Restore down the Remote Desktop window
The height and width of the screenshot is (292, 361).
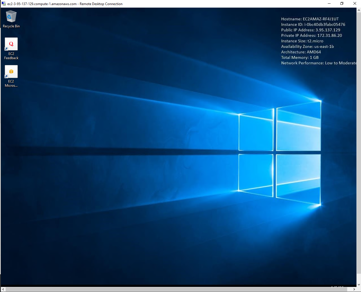pyautogui.click(x=342, y=4)
